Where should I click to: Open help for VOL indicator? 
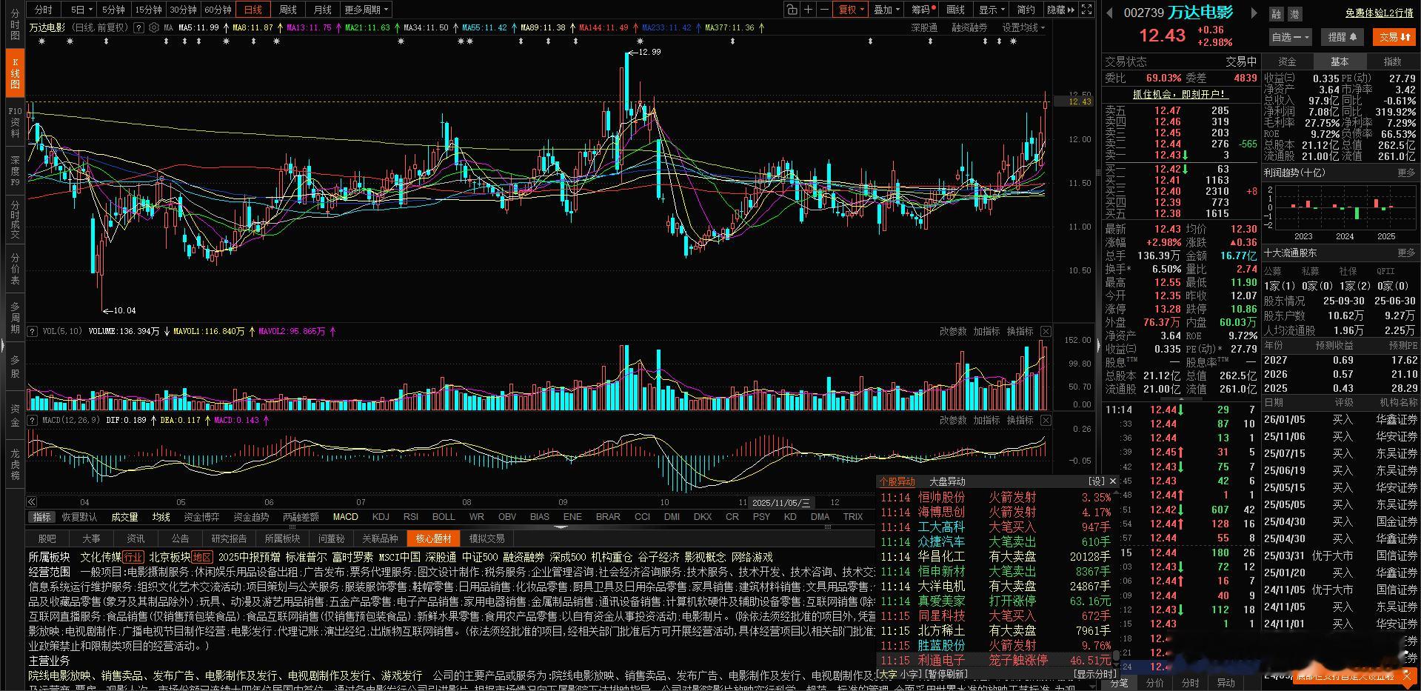33,331
